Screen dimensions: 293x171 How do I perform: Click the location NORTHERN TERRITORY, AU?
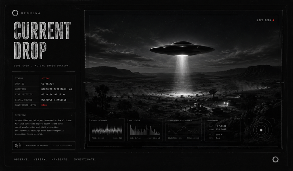[x=57, y=89]
